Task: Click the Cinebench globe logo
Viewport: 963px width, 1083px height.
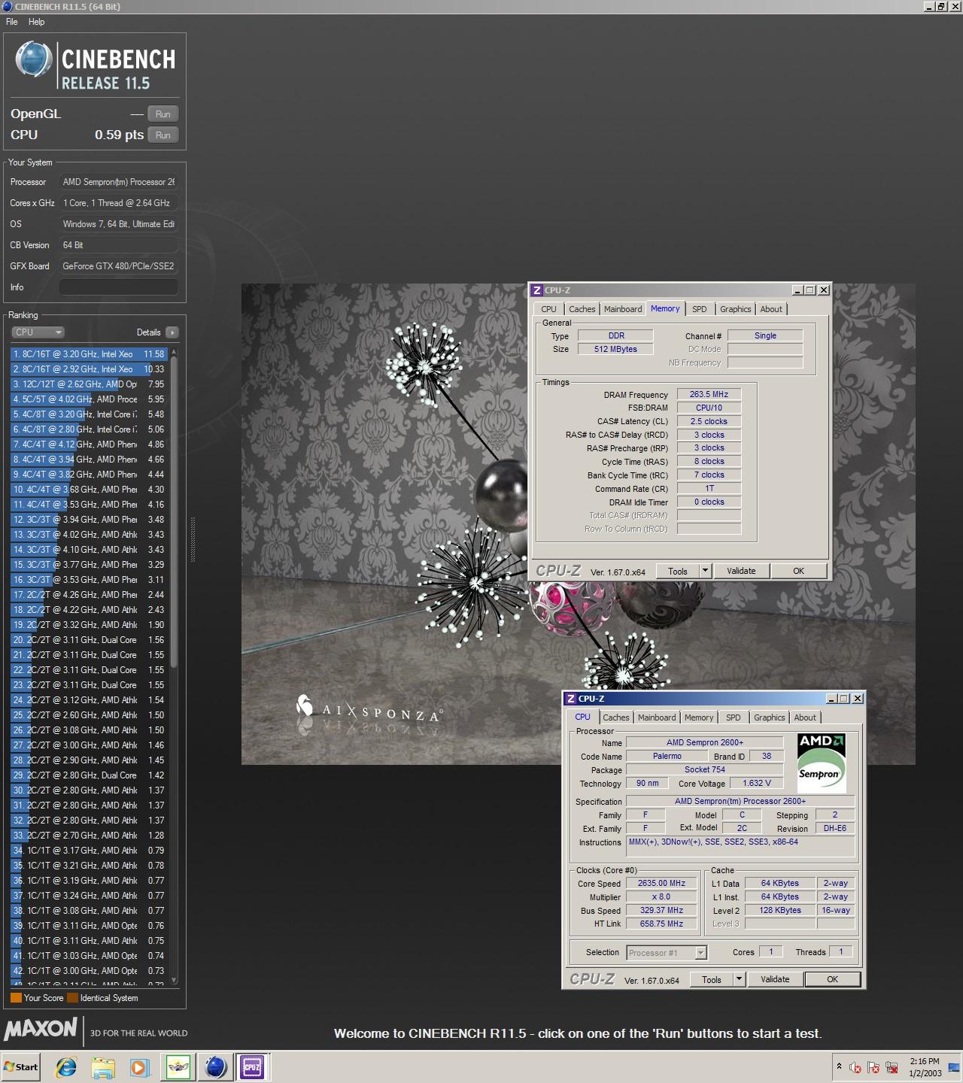Action: click(x=34, y=59)
